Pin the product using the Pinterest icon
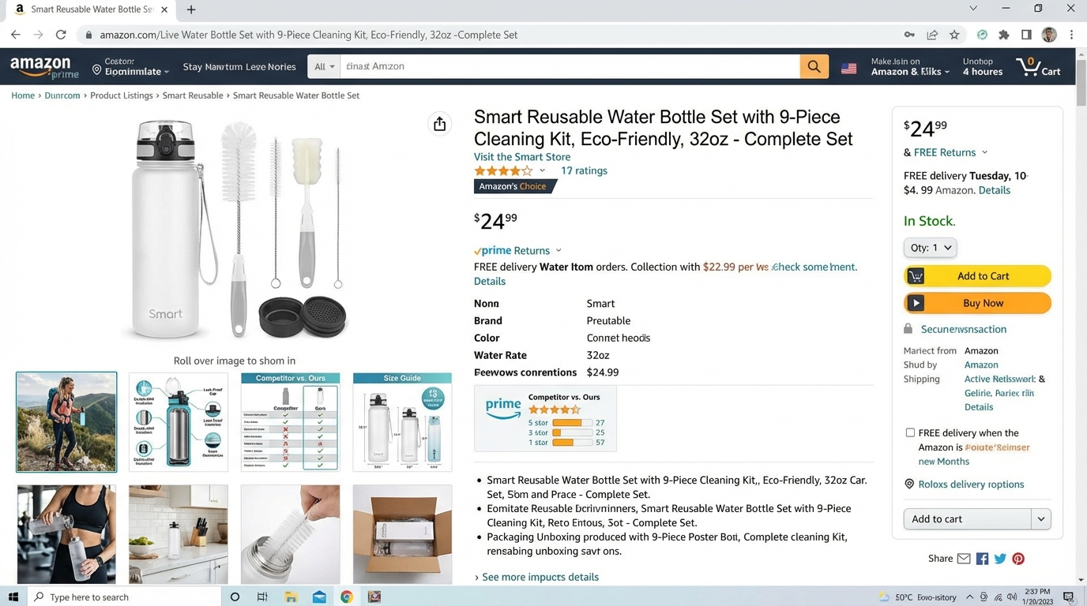The width and height of the screenshot is (1087, 606). [1017, 558]
